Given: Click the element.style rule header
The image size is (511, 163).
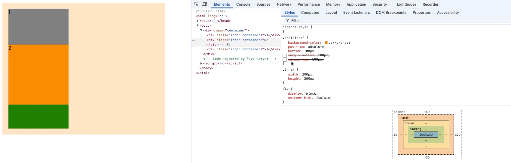Looking at the screenshot, I should click(296, 27).
